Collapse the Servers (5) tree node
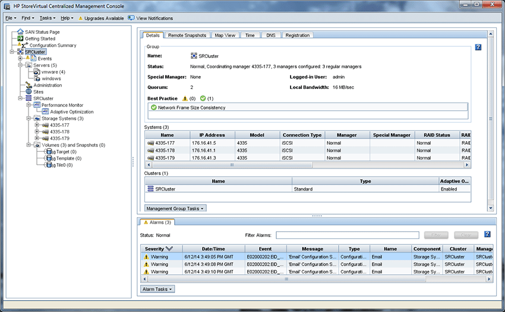505x312 pixels. coord(20,65)
